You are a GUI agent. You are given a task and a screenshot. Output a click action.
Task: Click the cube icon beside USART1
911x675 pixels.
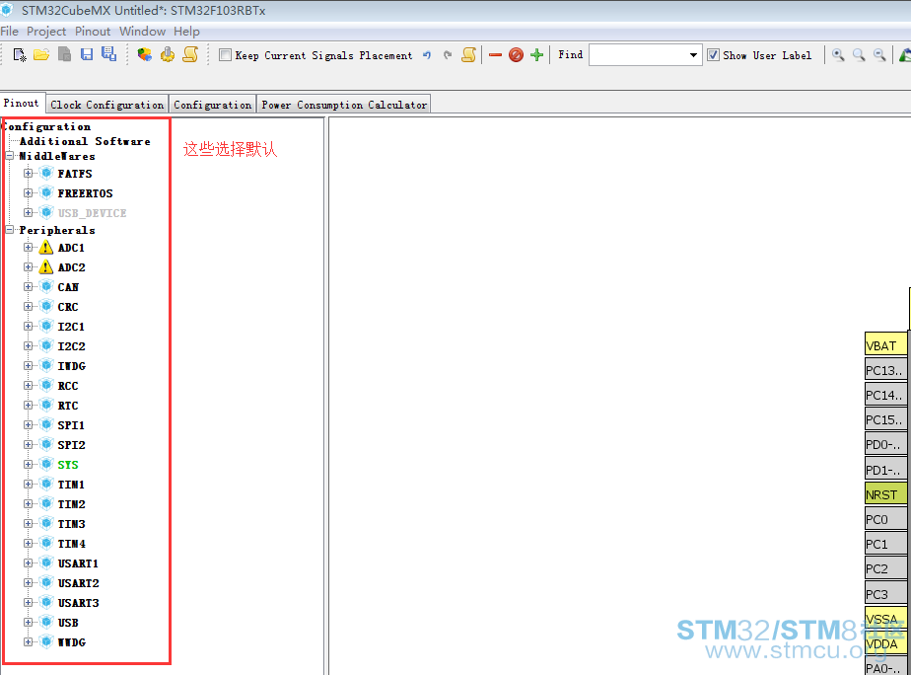pos(47,562)
